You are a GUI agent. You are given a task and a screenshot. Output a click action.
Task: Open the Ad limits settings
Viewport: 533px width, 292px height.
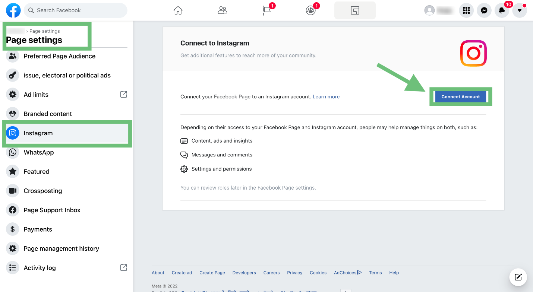point(67,95)
